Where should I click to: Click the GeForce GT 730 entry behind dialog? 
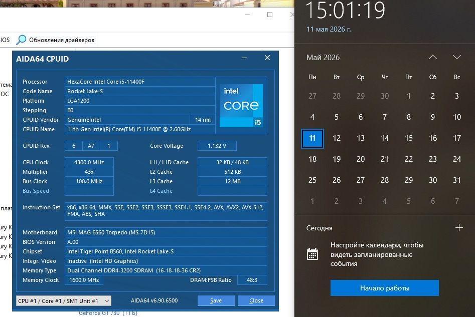108,313
